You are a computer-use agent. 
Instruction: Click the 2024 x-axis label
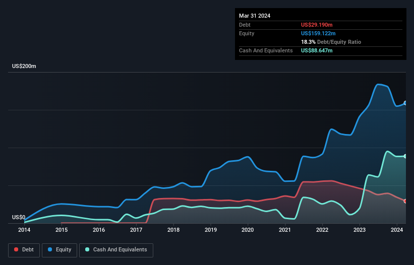(x=397, y=230)
